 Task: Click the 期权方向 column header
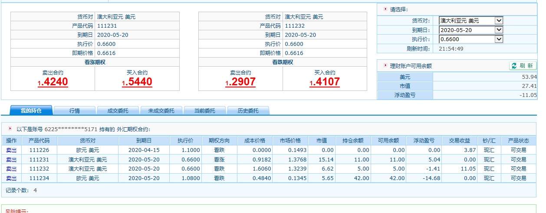point(219,141)
